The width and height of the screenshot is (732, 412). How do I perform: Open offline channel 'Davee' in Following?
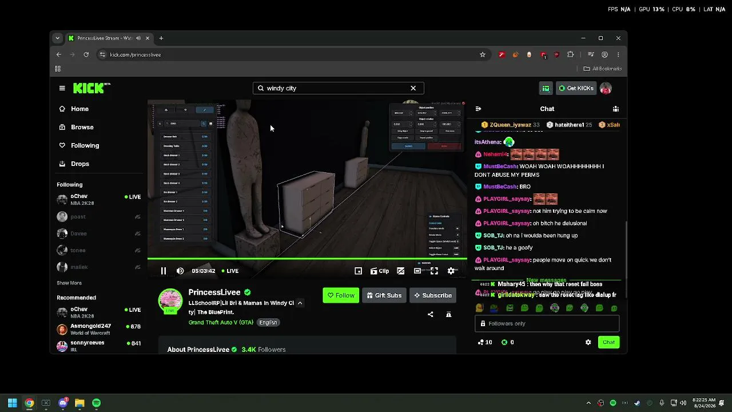point(99,233)
